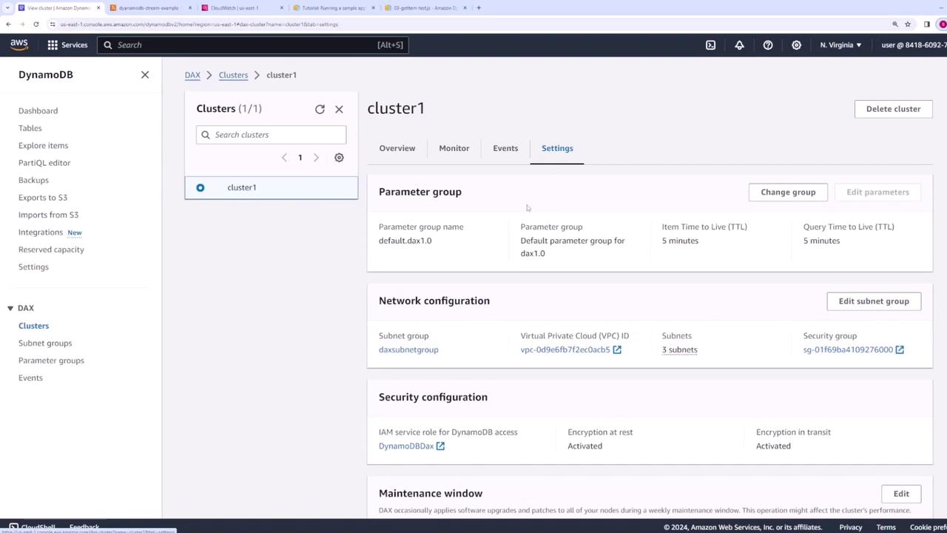Click Edit subnet group
The width and height of the screenshot is (947, 533).
pos(874,301)
